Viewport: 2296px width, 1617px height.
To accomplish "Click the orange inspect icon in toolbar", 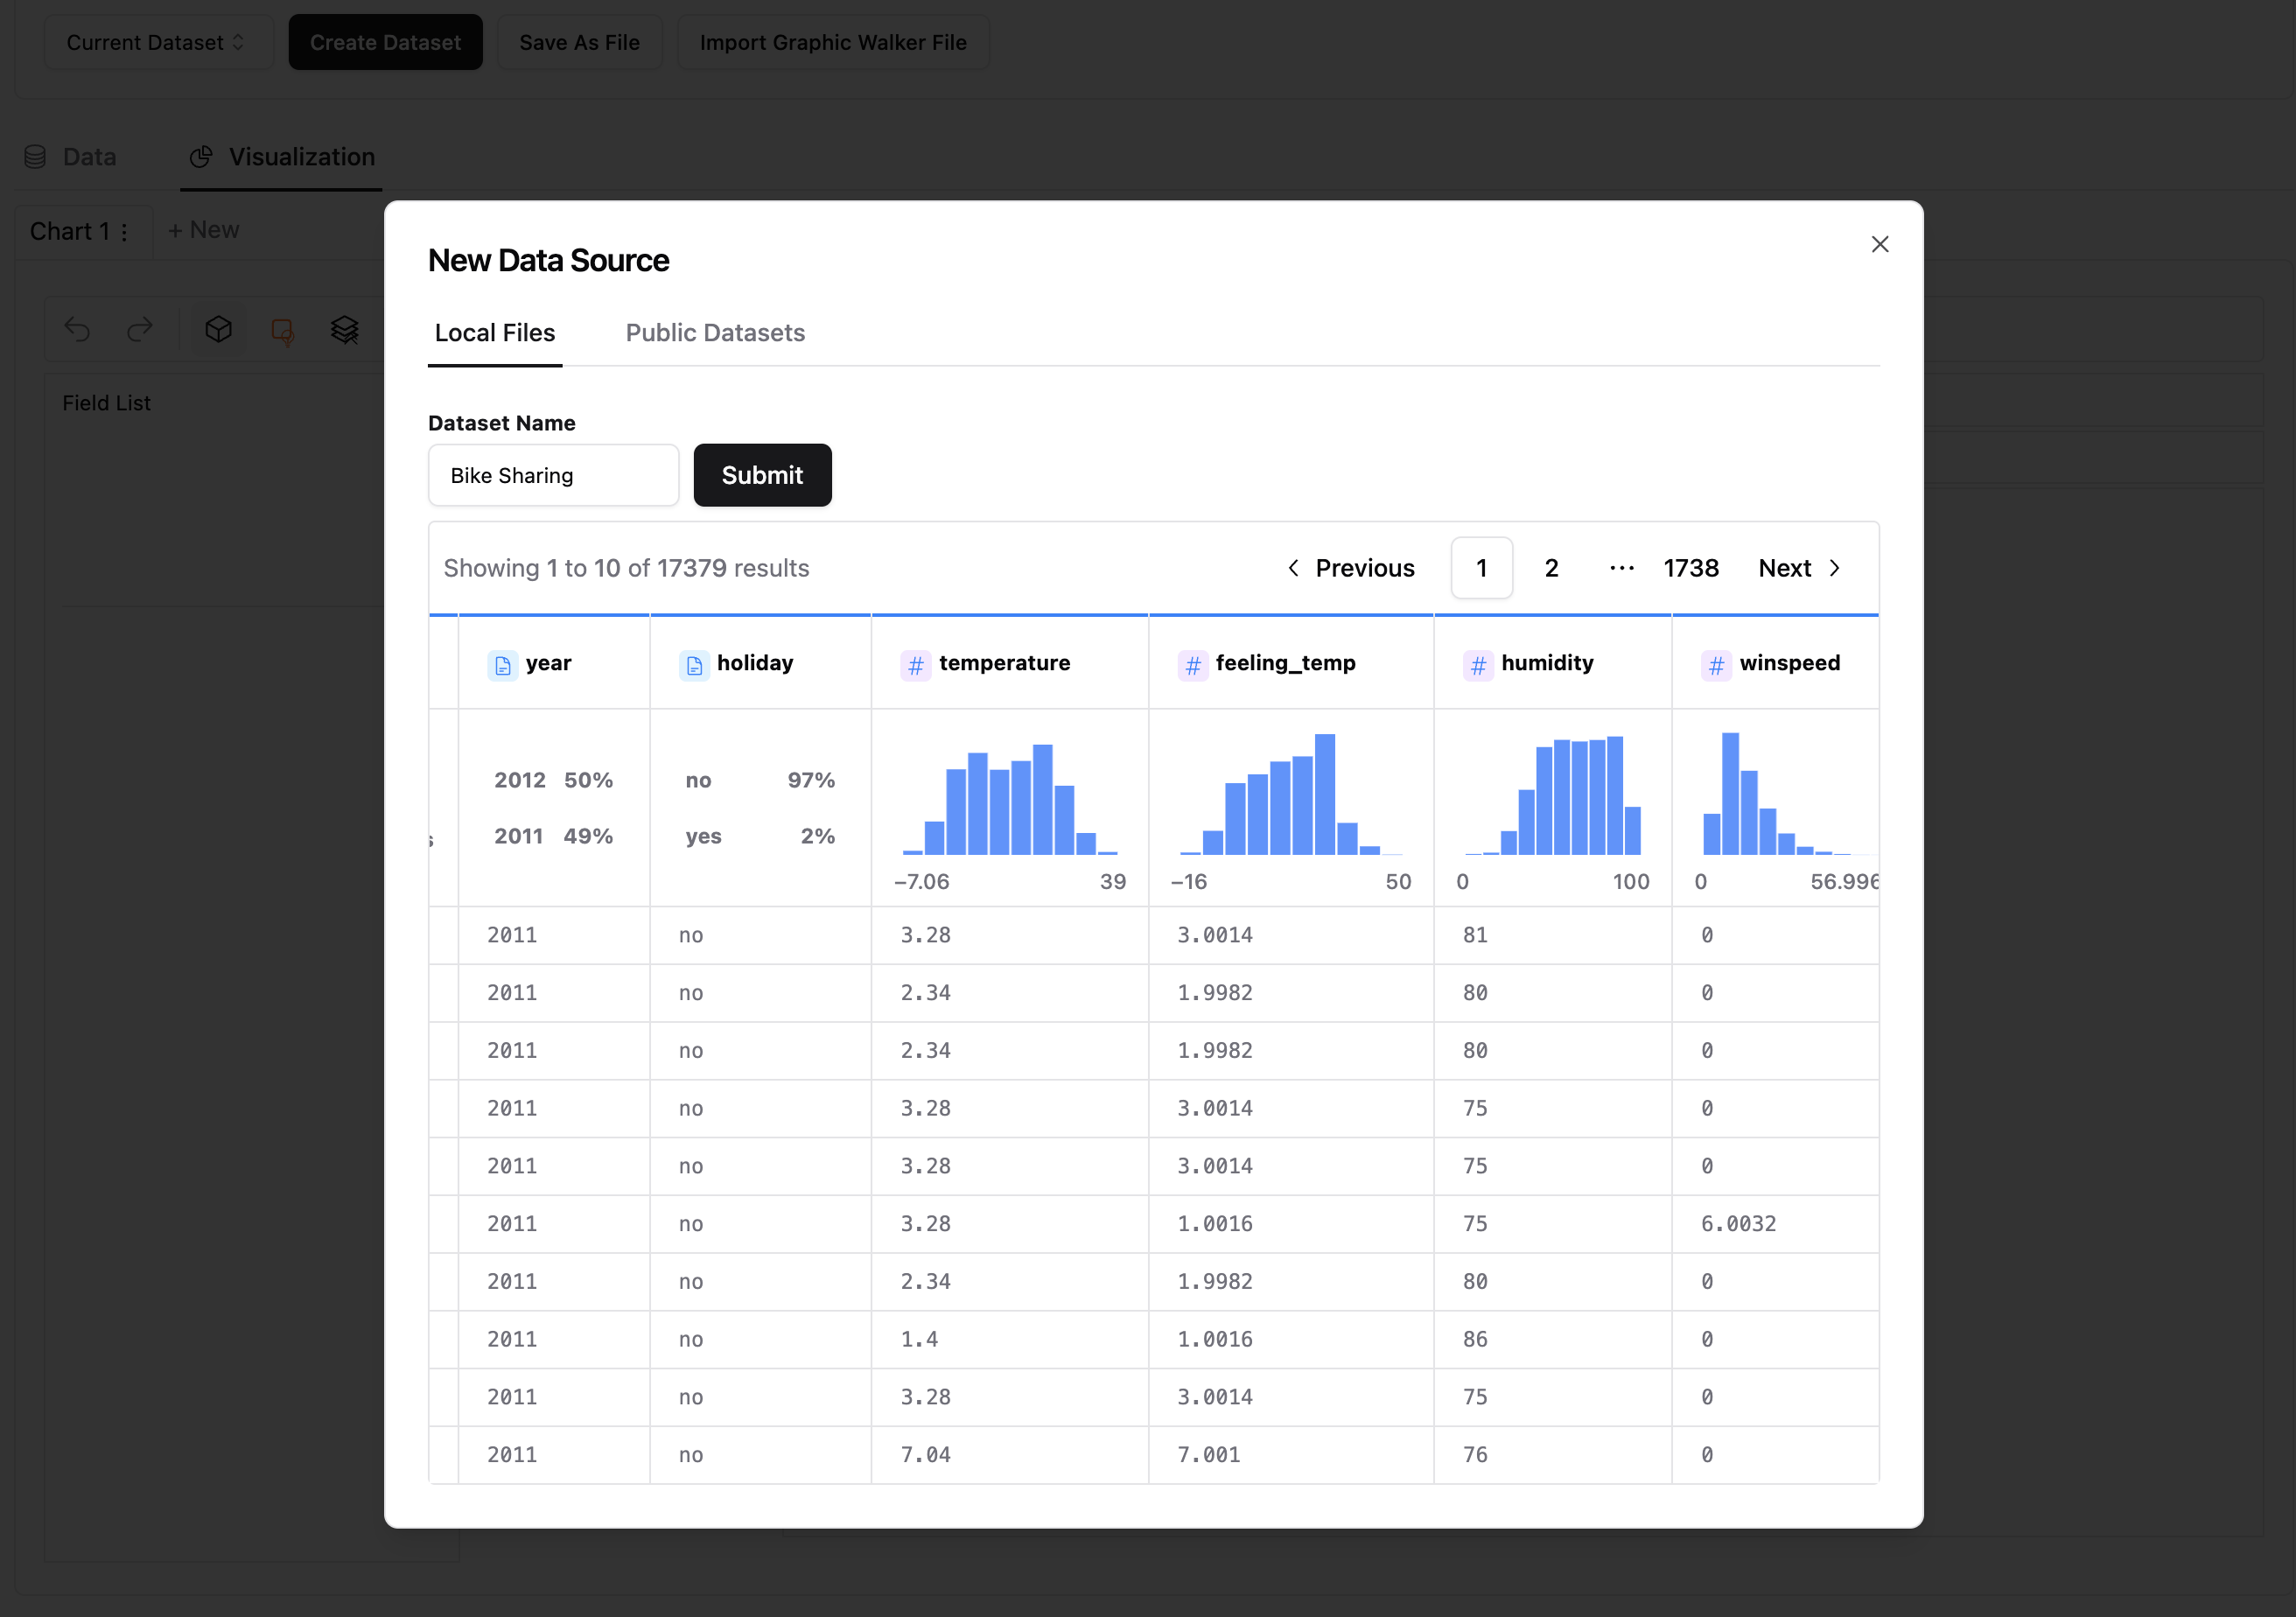I will point(282,331).
